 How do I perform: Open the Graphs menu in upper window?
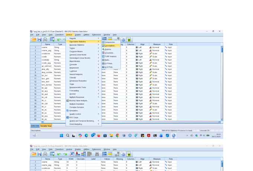click(78, 35)
